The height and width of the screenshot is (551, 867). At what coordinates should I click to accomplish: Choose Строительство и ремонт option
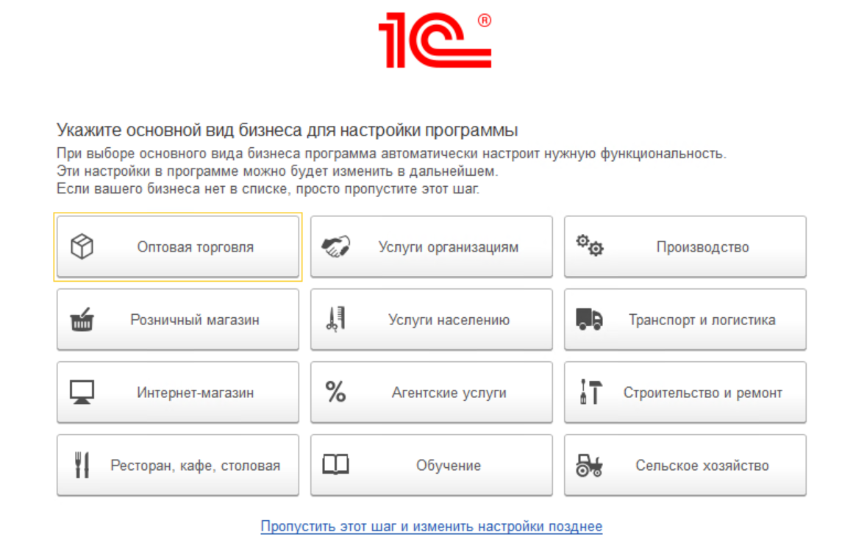pos(702,393)
